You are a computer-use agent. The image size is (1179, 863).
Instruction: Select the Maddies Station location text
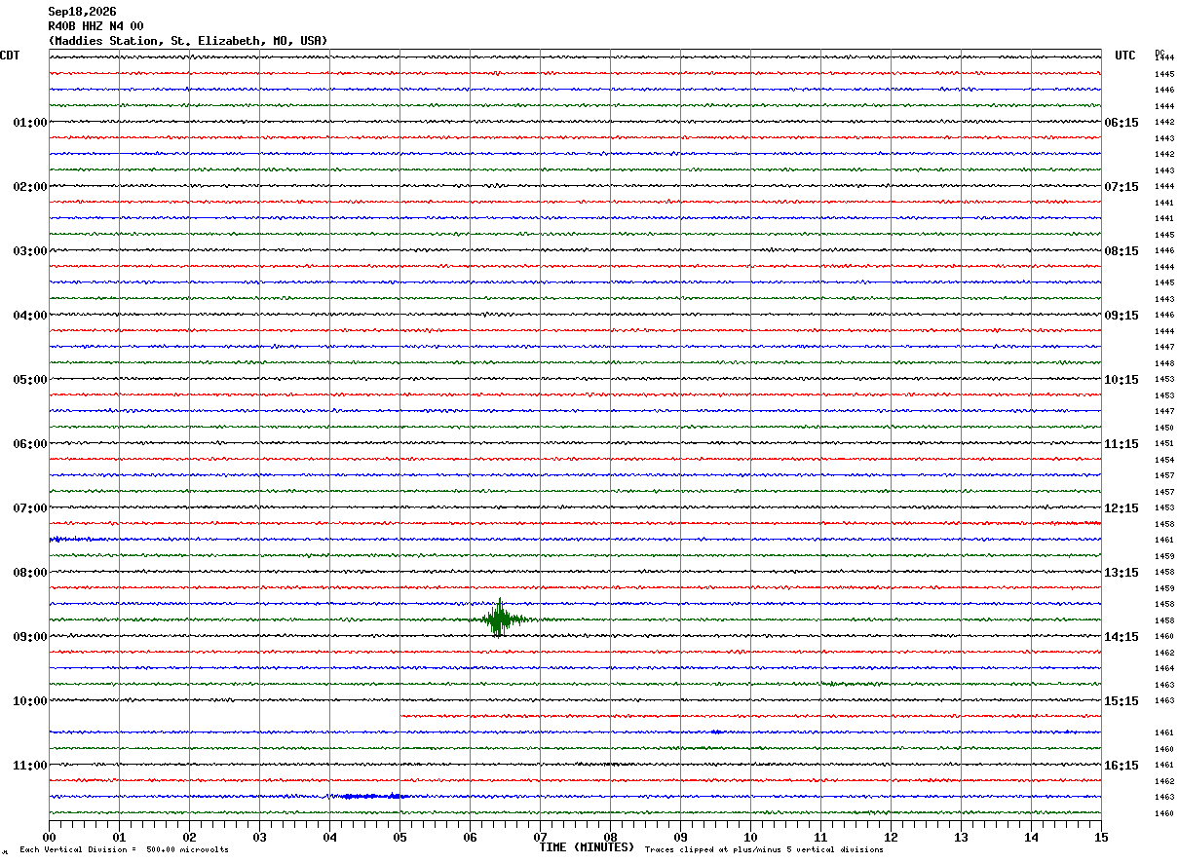(188, 41)
